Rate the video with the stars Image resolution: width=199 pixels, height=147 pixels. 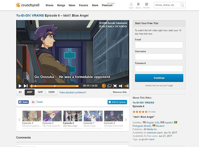140,112
